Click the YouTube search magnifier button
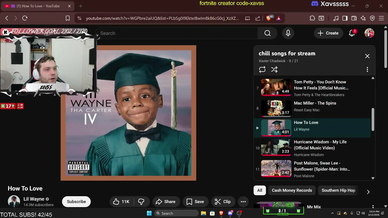 click(267, 33)
